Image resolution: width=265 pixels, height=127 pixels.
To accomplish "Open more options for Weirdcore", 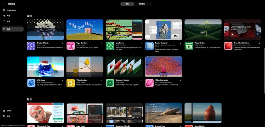I will point(62,80).
